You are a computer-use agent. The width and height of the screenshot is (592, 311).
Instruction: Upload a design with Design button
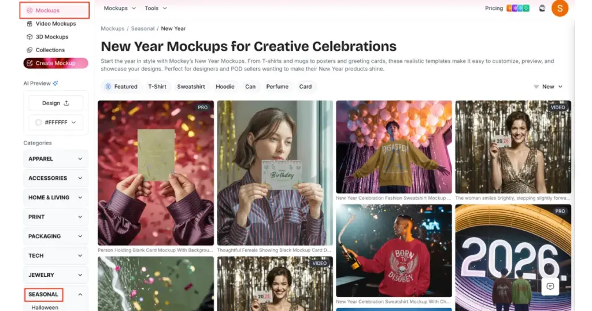[x=55, y=103]
